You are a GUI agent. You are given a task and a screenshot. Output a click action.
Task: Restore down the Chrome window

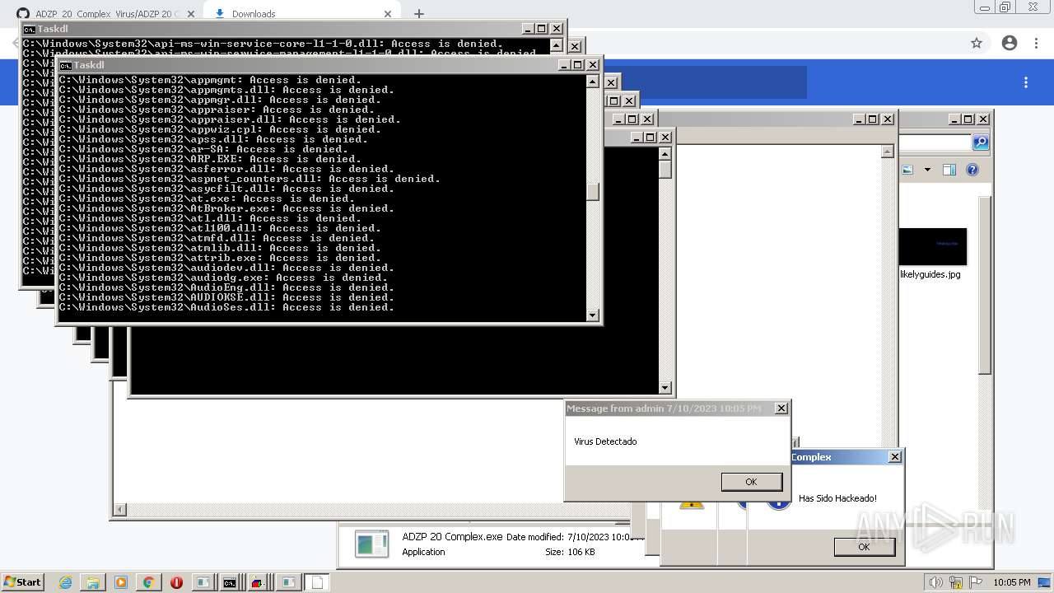click(x=1005, y=7)
